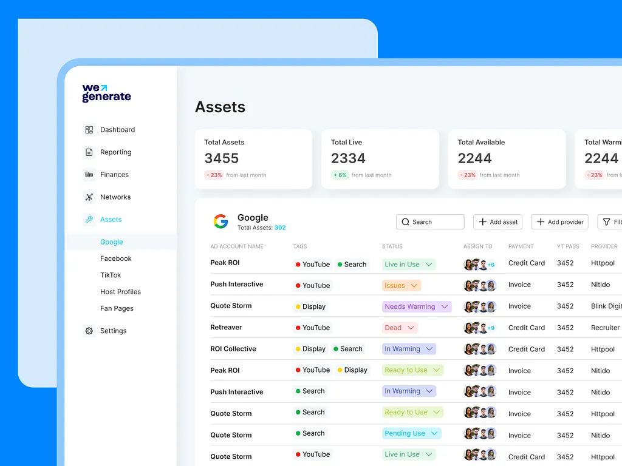Click the magnifier icon in Search
Screen dimensions: 622x466
[405, 222]
